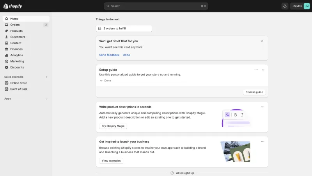This screenshot has width=312, height=176.
Task: Click the Send feedback link
Action: pyautogui.click(x=109, y=55)
